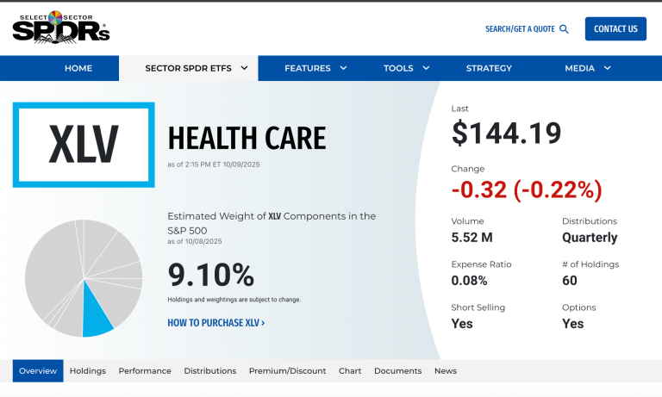
Task: Expand the Features menu chevron
Action: (343, 68)
